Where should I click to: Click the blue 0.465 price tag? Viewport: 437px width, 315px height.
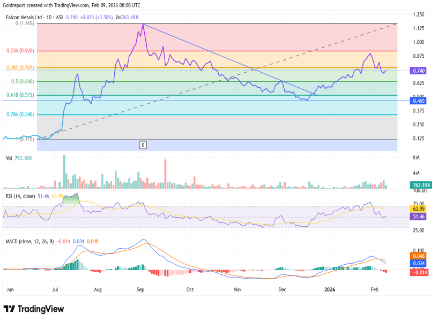(x=418, y=101)
